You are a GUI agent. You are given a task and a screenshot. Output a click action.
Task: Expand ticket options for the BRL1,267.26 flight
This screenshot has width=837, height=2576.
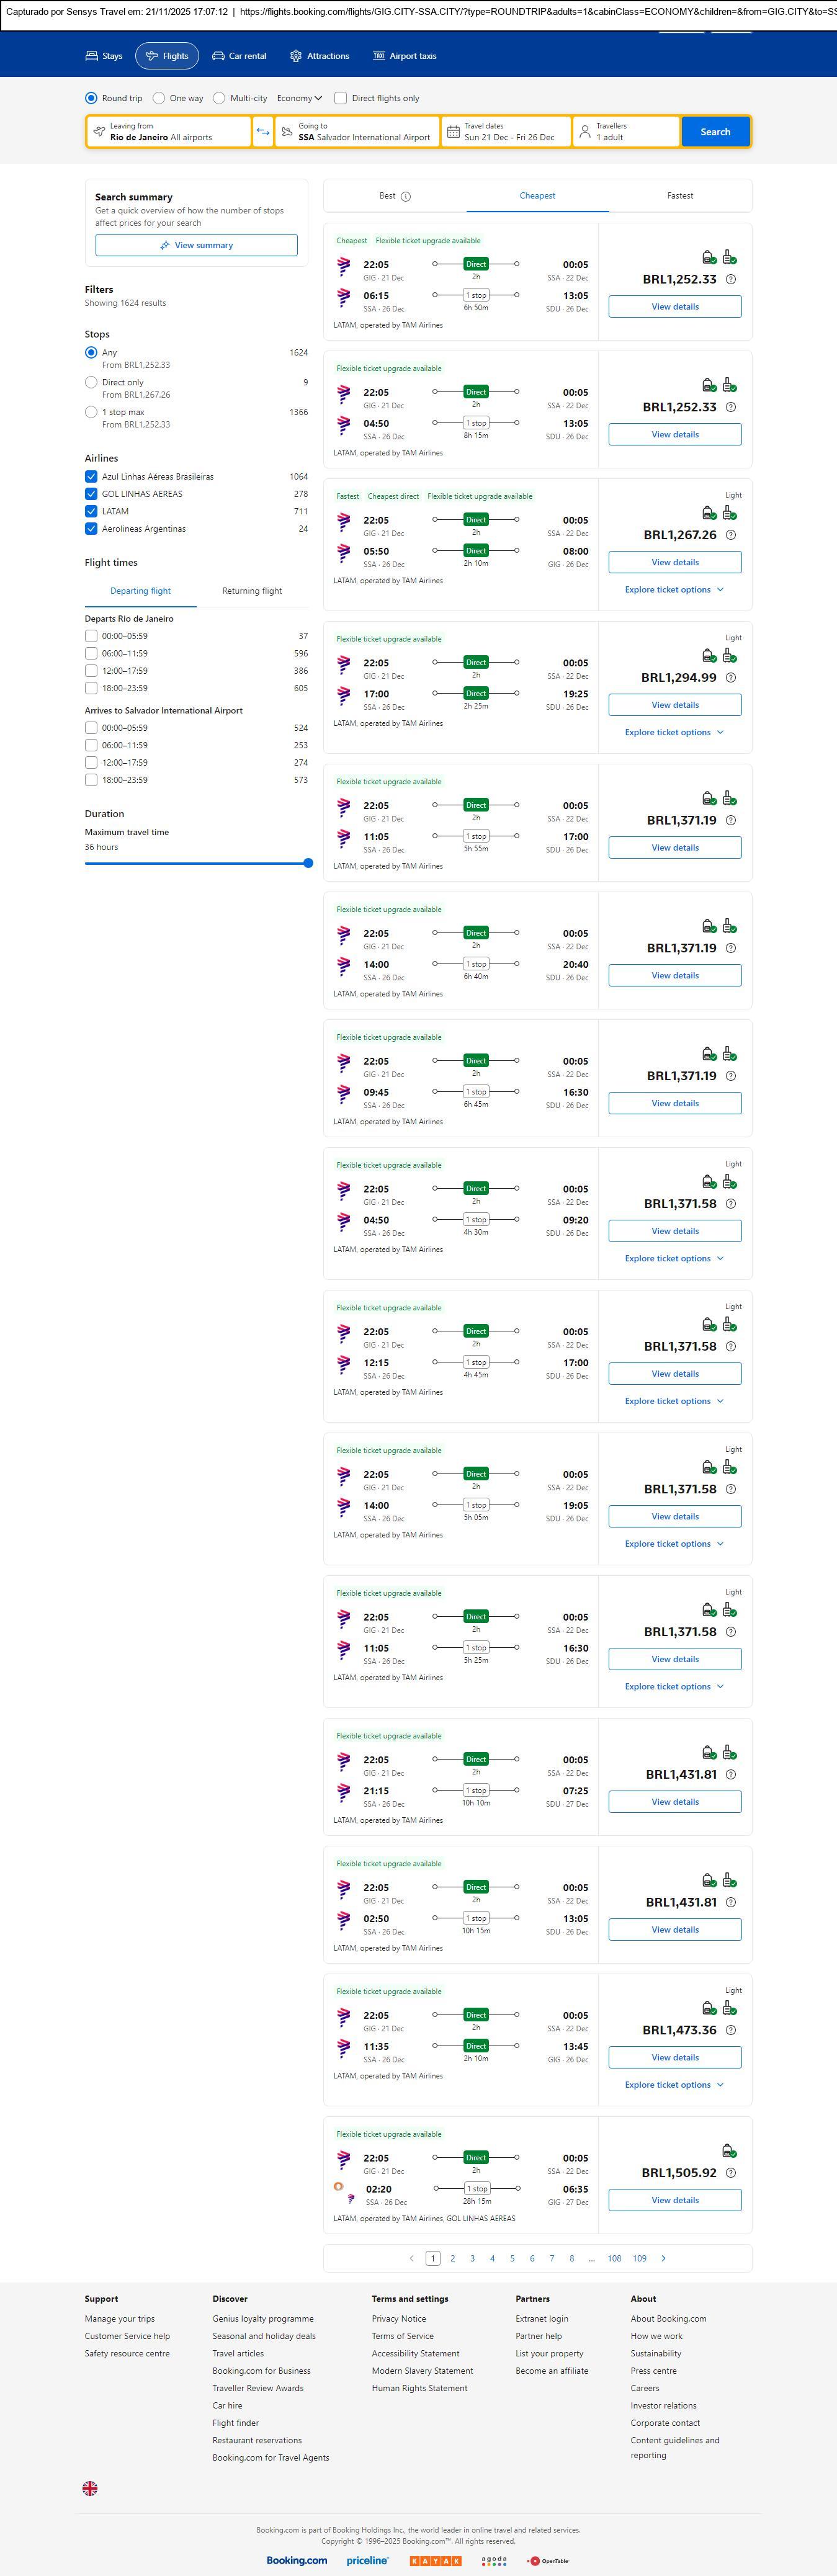click(674, 590)
